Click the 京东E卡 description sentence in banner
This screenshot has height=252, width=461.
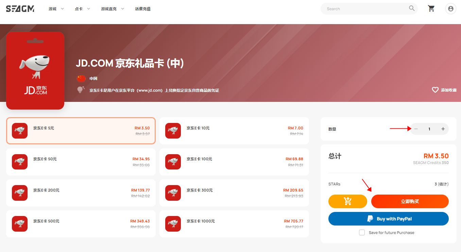(x=154, y=90)
